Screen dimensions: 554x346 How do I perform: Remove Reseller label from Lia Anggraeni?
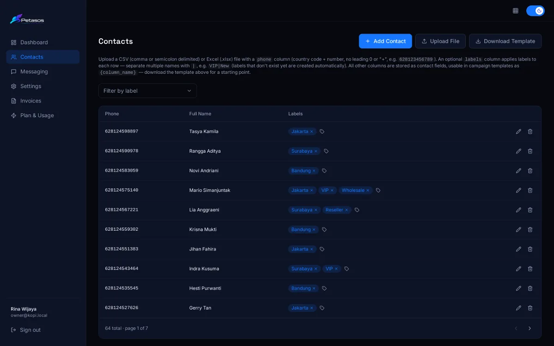347,210
